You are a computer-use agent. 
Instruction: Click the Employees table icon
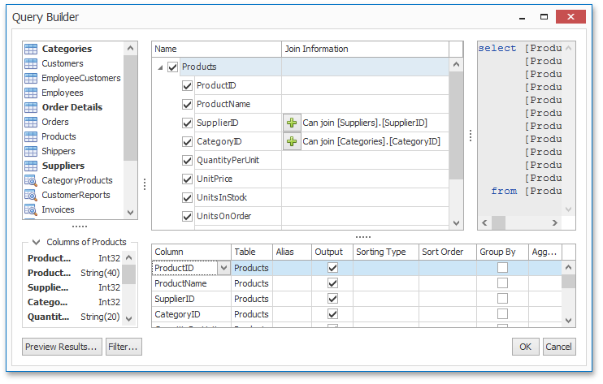(31, 93)
